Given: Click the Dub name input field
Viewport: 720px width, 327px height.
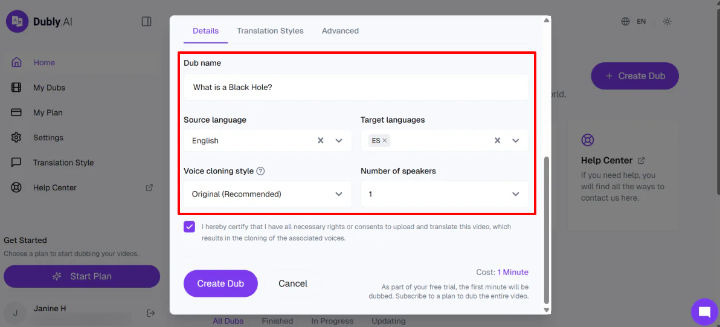Looking at the screenshot, I should [x=356, y=87].
